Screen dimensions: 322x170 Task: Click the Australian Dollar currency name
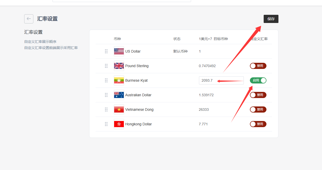[x=138, y=95]
